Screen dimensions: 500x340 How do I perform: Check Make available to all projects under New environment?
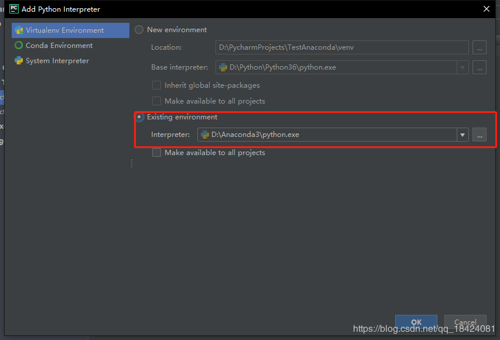coord(156,101)
